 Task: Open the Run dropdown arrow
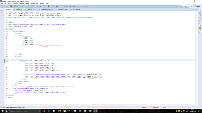pyautogui.click(x=46, y=6)
